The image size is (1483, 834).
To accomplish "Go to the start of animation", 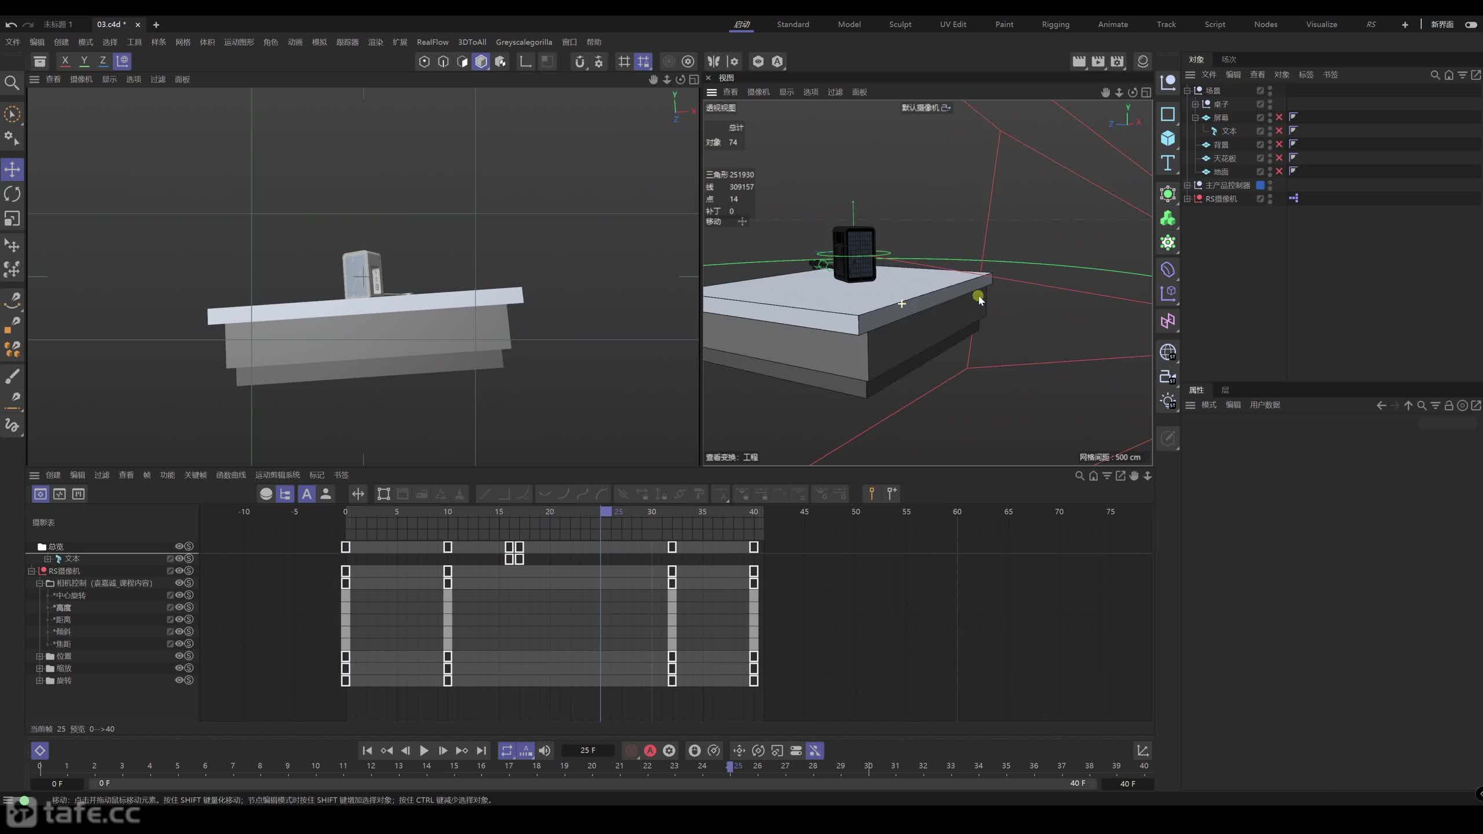I will click(x=367, y=751).
